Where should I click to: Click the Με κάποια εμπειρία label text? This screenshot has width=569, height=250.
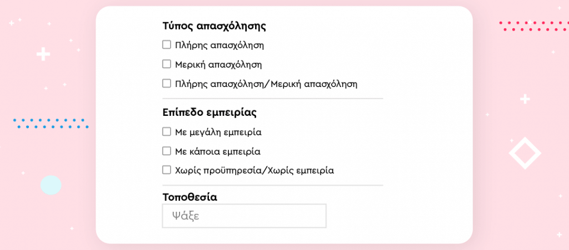tap(218, 151)
